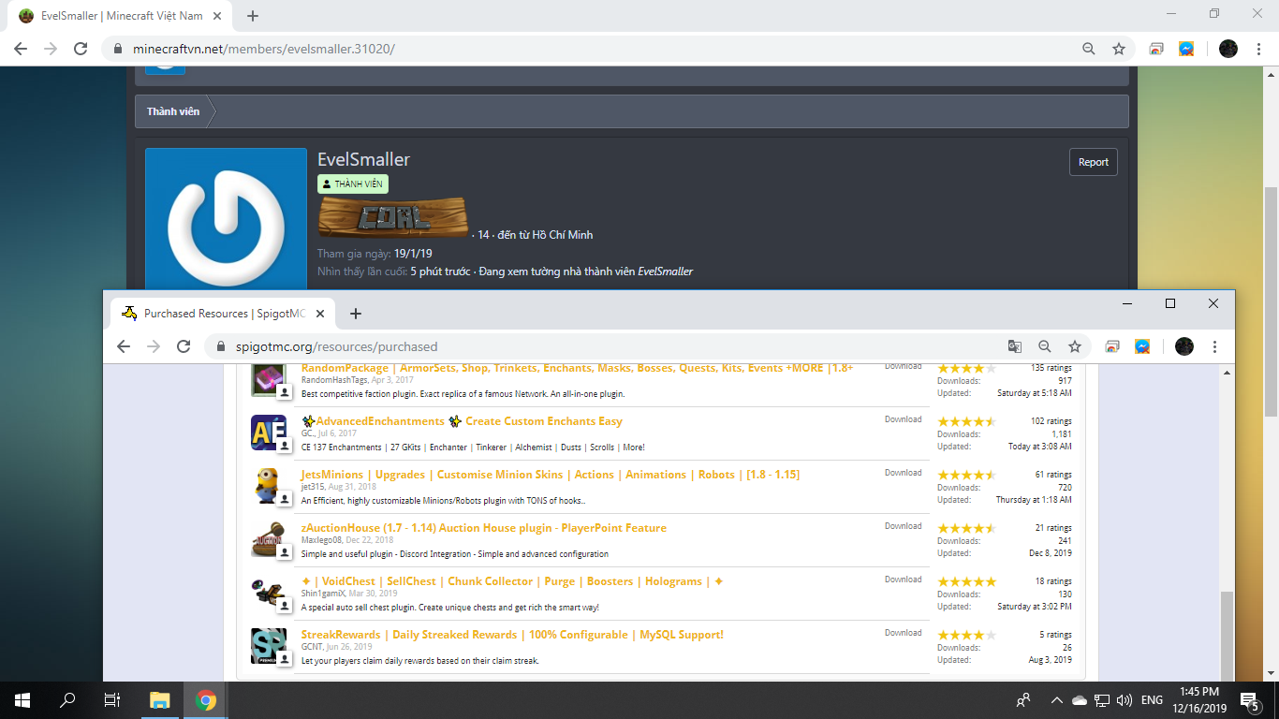The height and width of the screenshot is (719, 1279).
Task: Reload the SpigotMC purchased resources page
Action: click(x=184, y=346)
